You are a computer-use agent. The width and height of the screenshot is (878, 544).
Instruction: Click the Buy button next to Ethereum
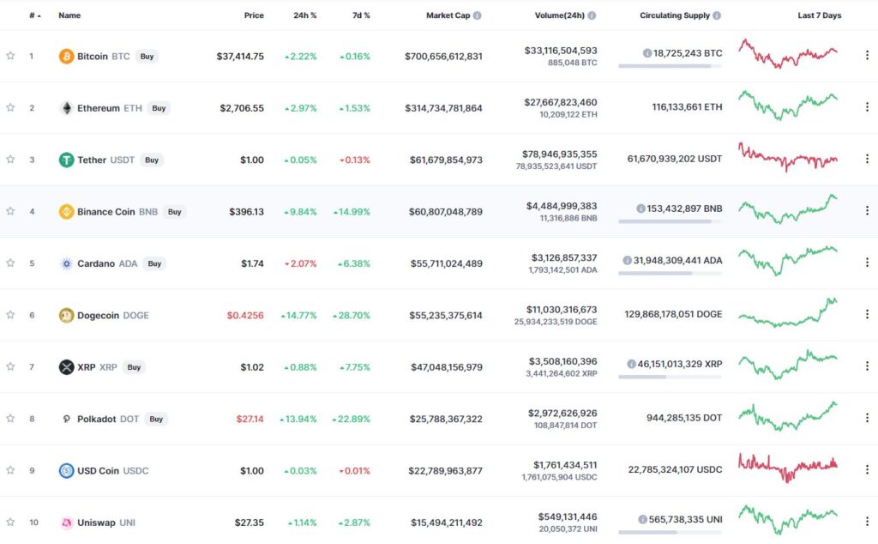pos(159,108)
